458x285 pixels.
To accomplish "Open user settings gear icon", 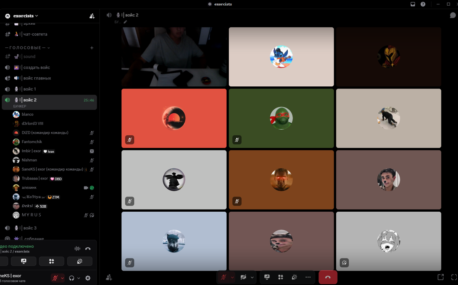I will (x=88, y=278).
